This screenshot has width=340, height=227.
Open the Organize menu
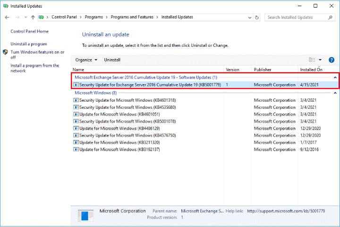click(86, 60)
